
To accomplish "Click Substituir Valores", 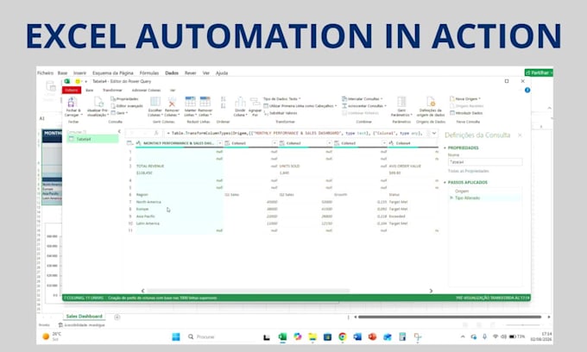I will pos(281,113).
